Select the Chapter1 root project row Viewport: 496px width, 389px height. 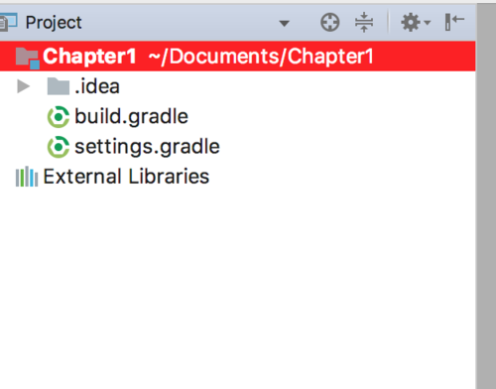click(238, 57)
